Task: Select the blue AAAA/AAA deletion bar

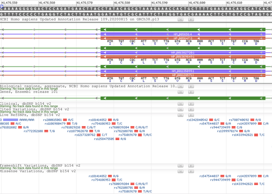Action: [x=11, y=120]
